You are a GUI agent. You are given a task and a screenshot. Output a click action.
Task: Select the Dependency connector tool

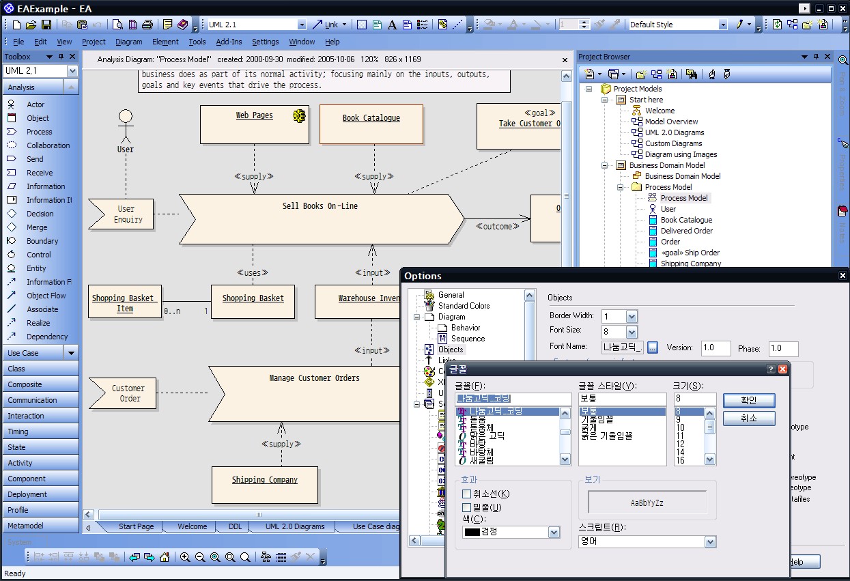(x=46, y=337)
